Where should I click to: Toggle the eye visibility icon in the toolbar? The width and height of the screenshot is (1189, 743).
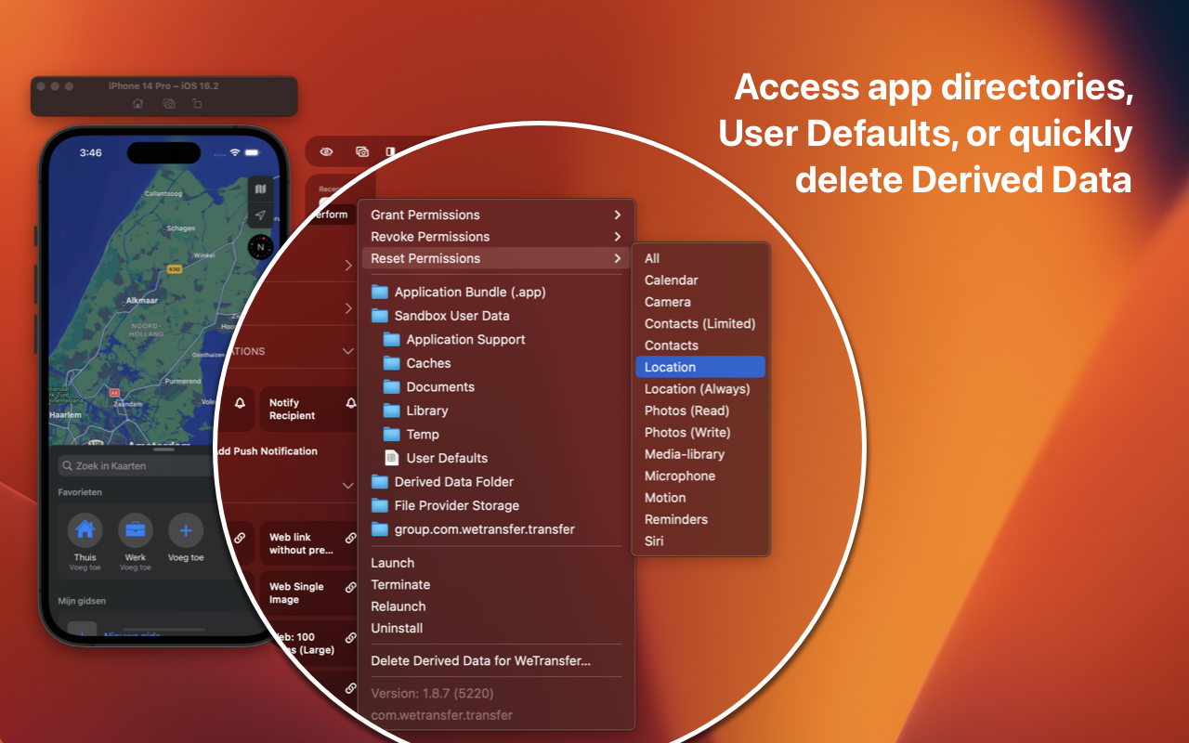tap(326, 151)
